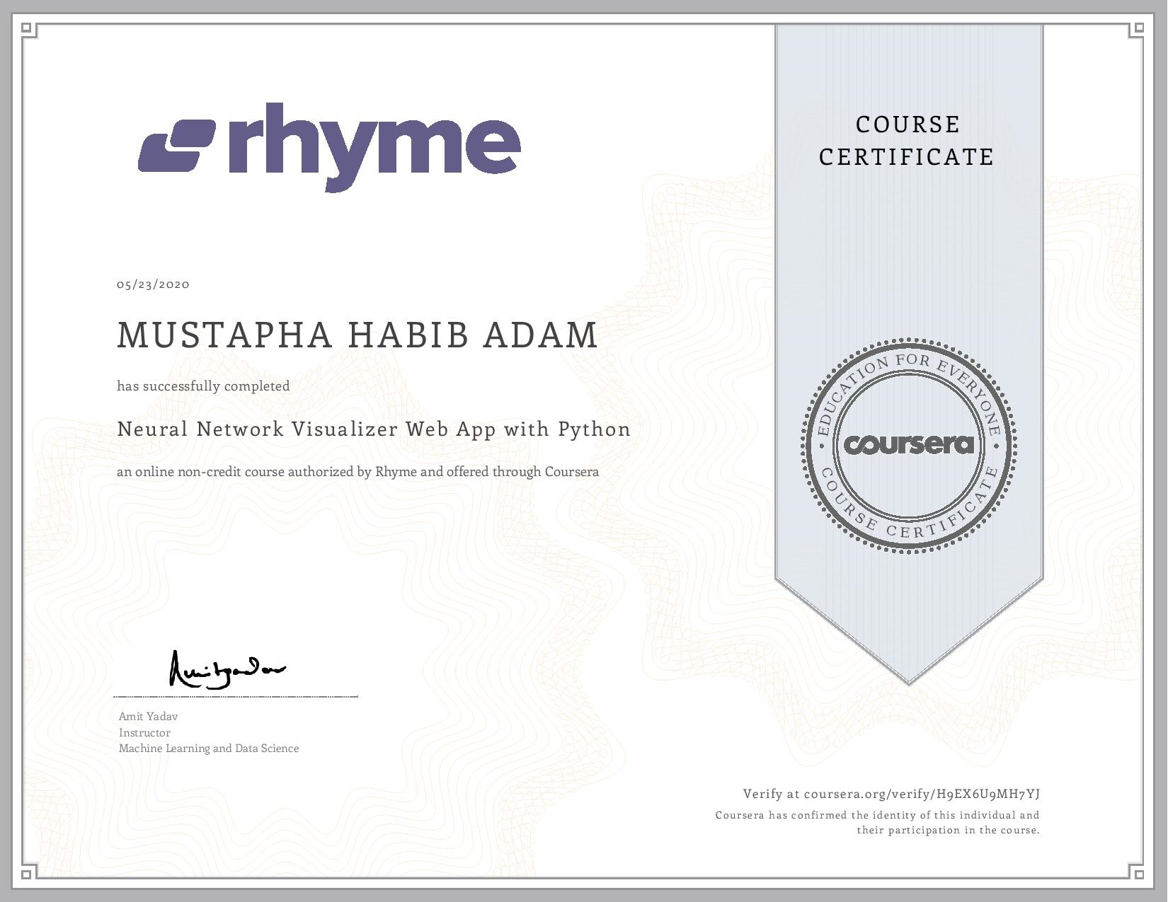The image size is (1168, 902).
Task: Click the Course Certificate ribbon heading
Action: click(907, 141)
